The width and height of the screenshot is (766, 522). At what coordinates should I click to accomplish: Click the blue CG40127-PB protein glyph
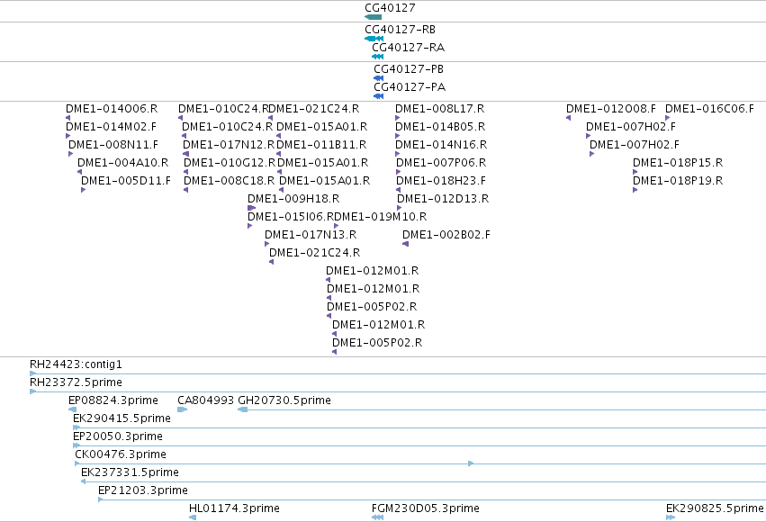point(379,78)
